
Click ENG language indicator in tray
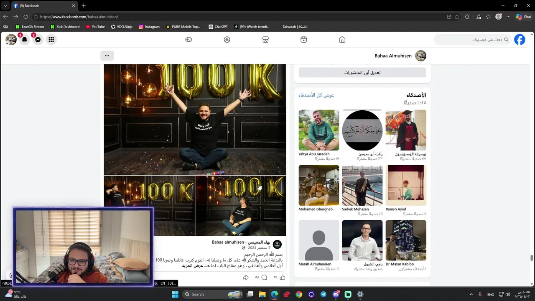coord(491,294)
